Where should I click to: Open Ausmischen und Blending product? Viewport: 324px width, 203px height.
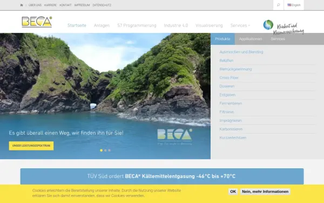click(241, 52)
